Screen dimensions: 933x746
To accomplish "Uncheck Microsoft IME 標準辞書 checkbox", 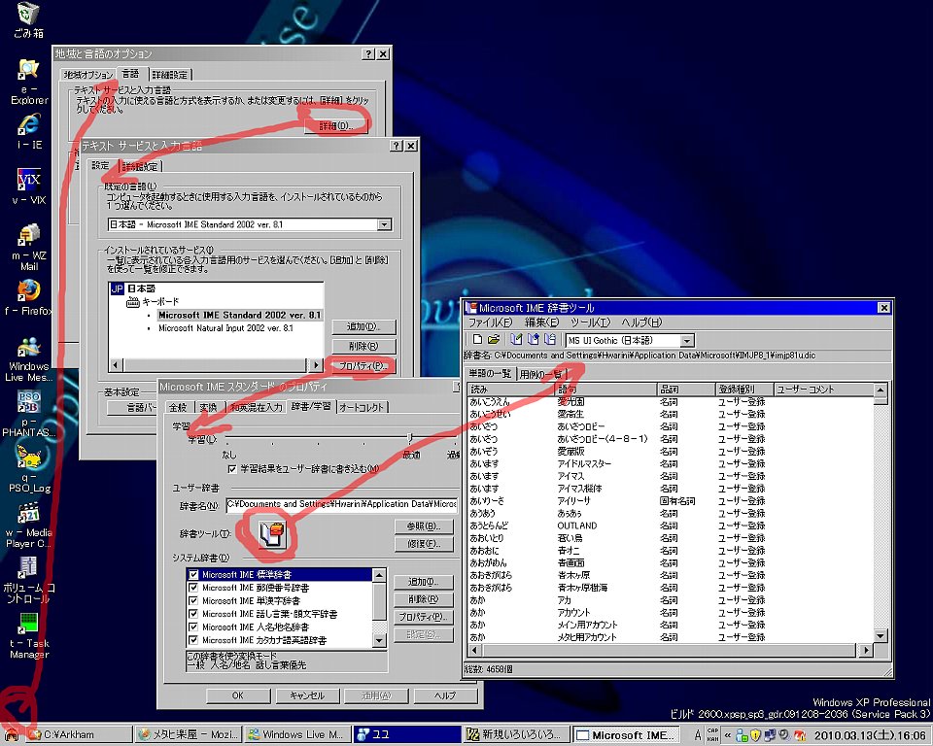I will pos(193,575).
